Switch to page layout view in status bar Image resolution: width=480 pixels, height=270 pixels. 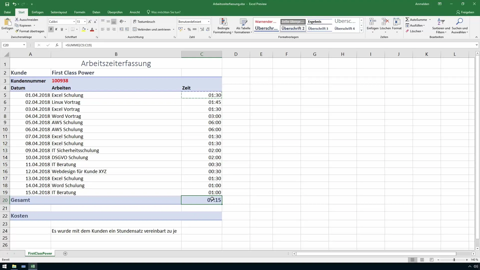[x=422, y=260]
